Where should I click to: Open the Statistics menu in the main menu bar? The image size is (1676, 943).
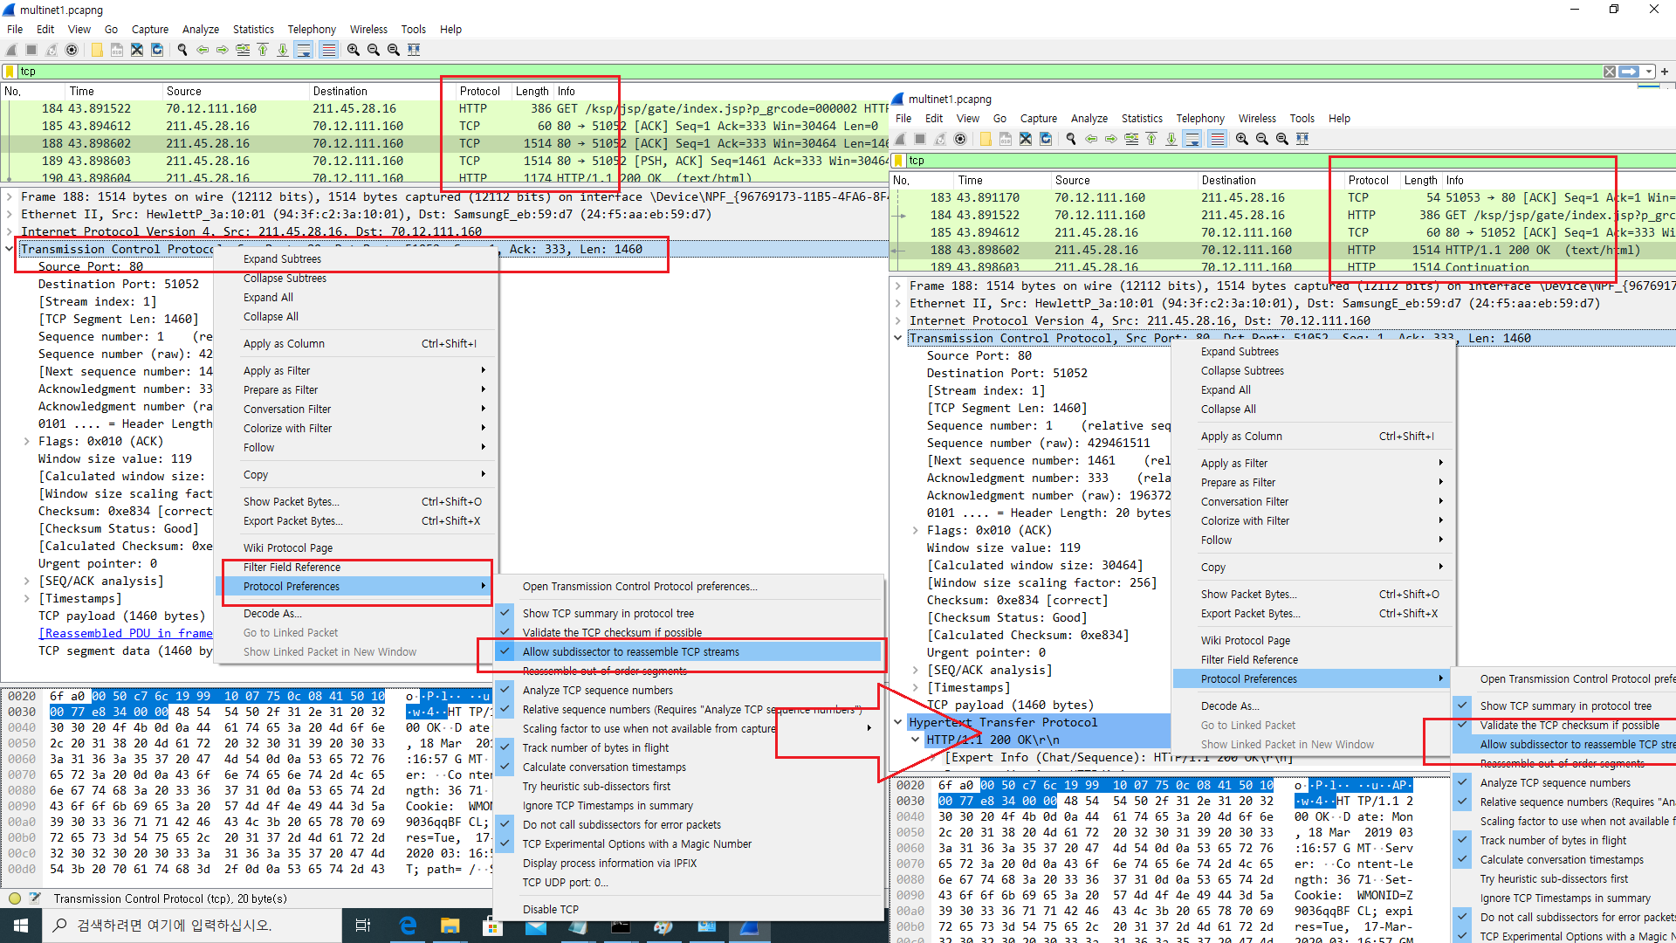pos(253,29)
